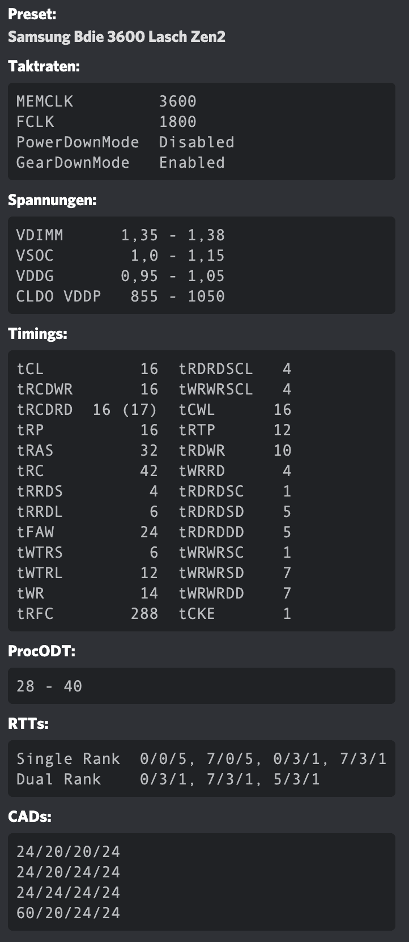409x942 pixels.
Task: Select the tRDRDSCL timing entry
Action: point(235,369)
